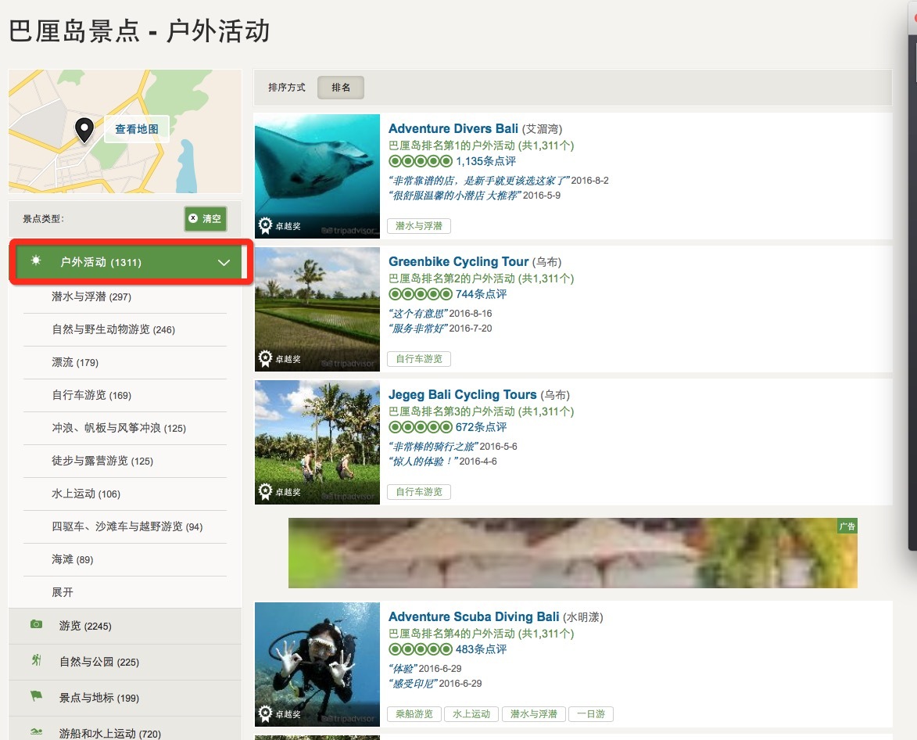Click the map location pin icon
This screenshot has height=740, width=917.
84,129
